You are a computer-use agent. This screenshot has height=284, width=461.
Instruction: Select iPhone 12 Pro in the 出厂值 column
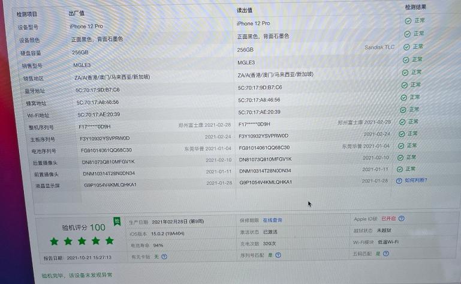[x=86, y=26]
